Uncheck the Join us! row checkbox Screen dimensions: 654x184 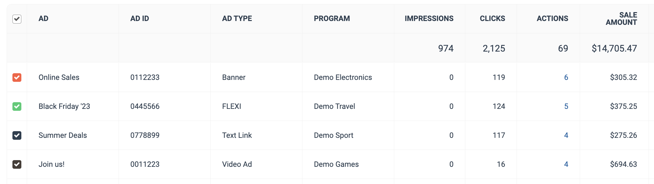coord(17,164)
